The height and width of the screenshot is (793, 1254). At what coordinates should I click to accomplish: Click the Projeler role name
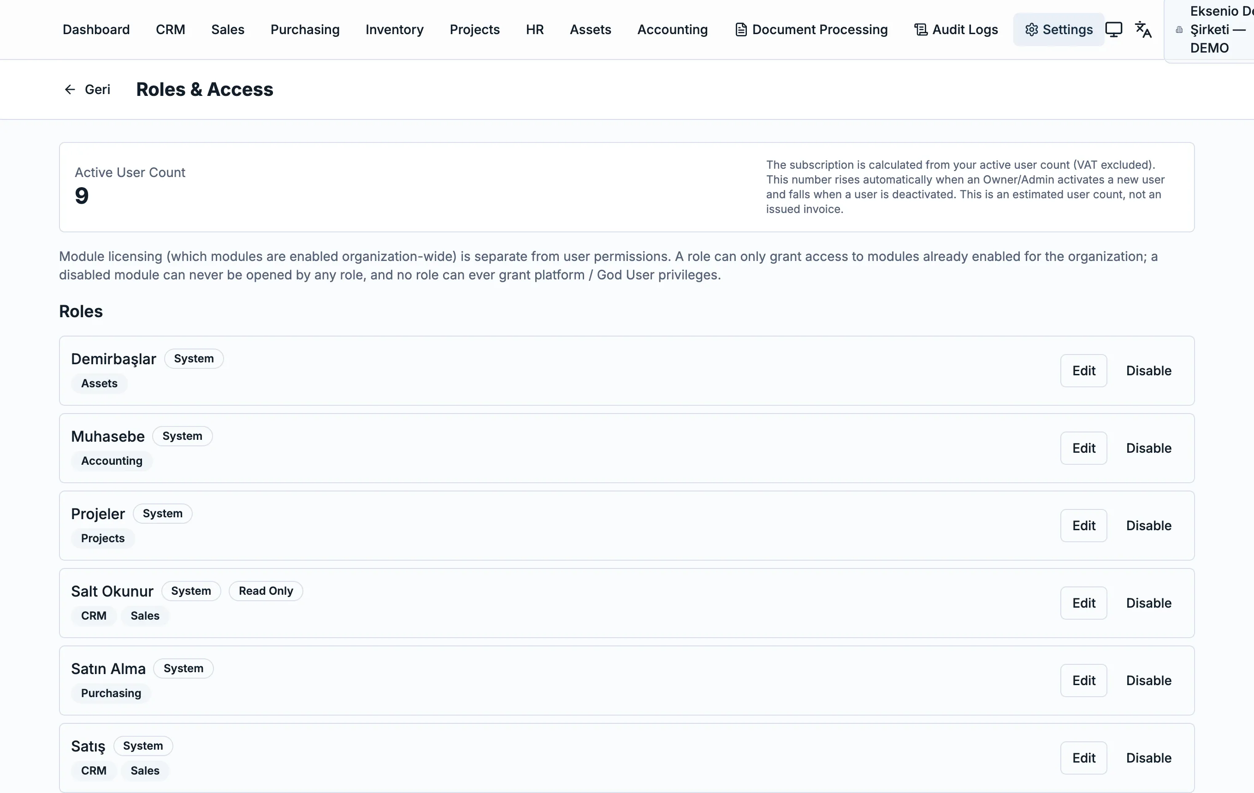click(x=98, y=514)
